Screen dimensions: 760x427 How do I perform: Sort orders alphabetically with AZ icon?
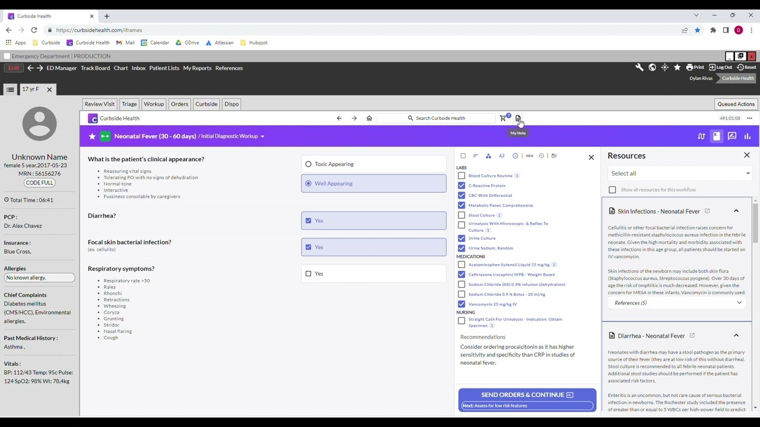pos(502,156)
